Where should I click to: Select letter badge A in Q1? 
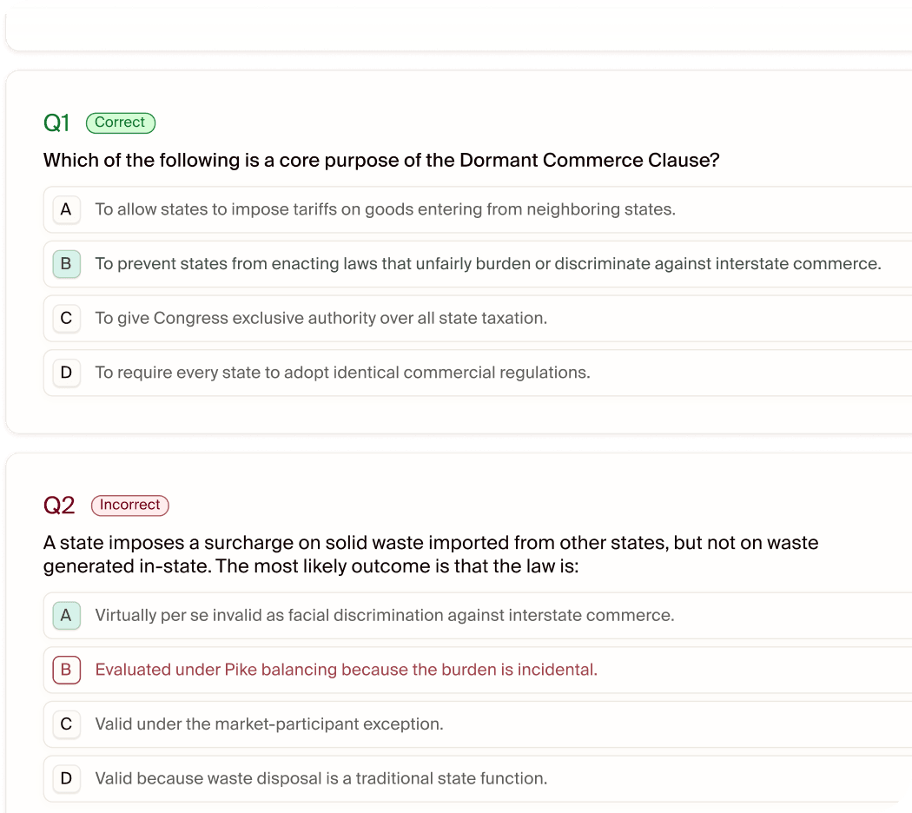coord(66,209)
